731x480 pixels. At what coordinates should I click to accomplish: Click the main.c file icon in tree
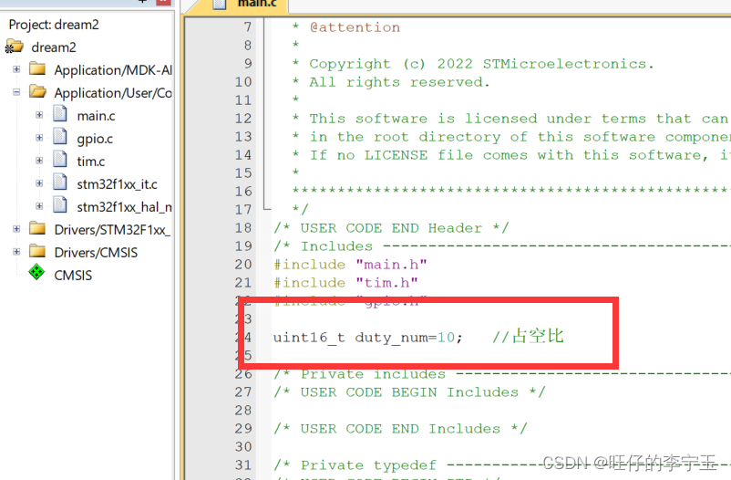59,114
